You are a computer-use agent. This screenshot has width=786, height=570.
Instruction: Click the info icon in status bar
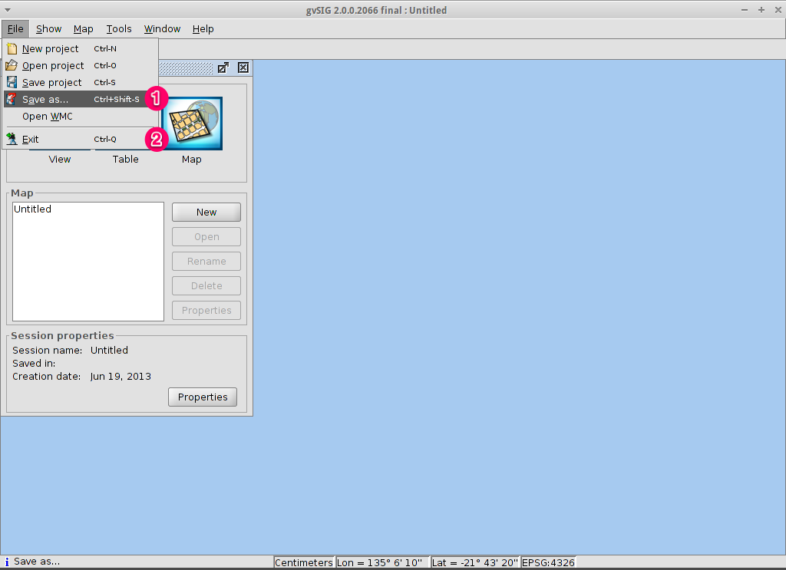click(x=7, y=562)
